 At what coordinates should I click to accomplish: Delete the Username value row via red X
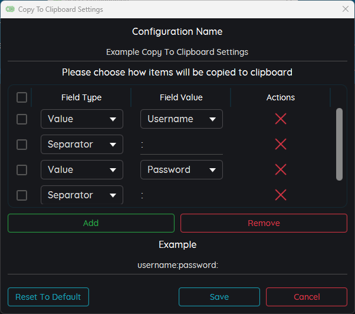281,119
